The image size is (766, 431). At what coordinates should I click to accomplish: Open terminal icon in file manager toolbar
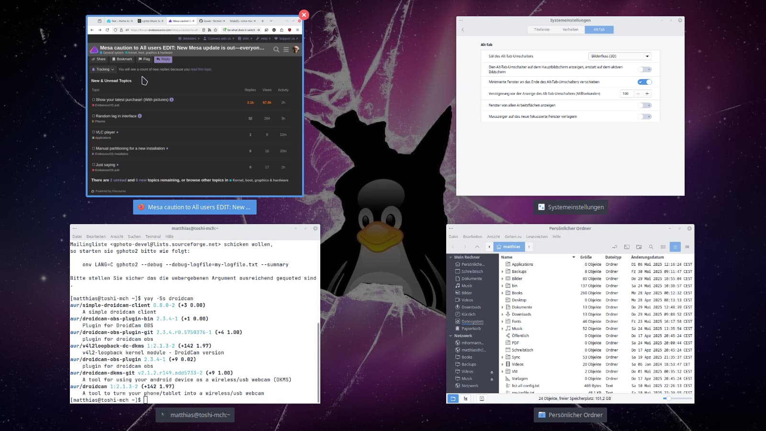627,247
